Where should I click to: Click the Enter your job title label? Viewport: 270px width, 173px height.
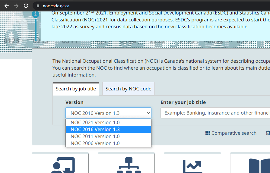(183, 102)
